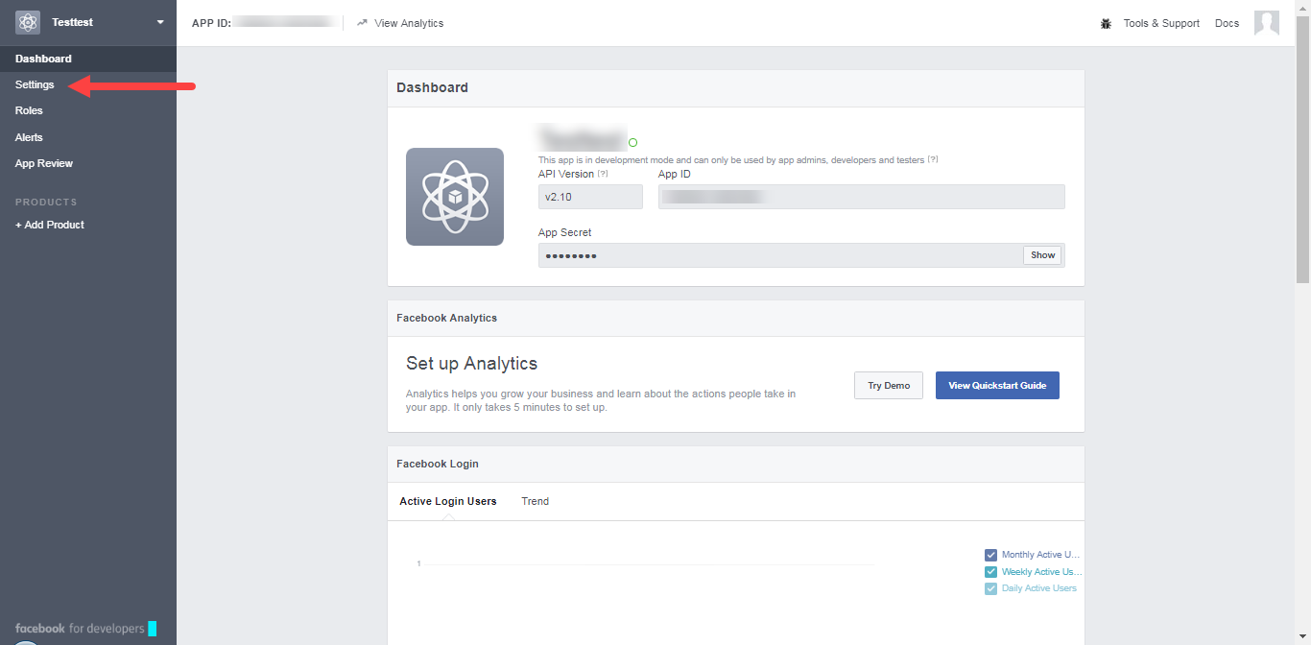Click the App Secret masked field

pos(780,255)
